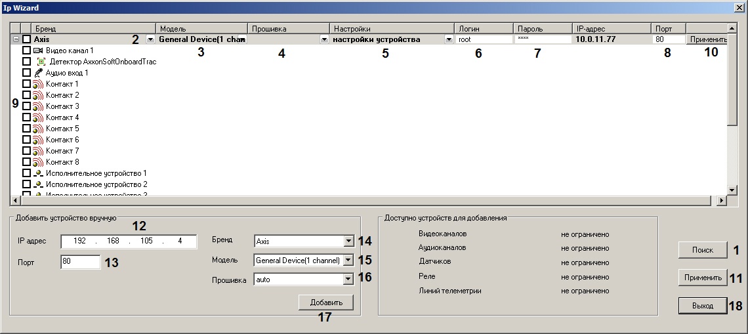Enable the Видео канал 1 checkbox
748x334 pixels.
(26, 51)
